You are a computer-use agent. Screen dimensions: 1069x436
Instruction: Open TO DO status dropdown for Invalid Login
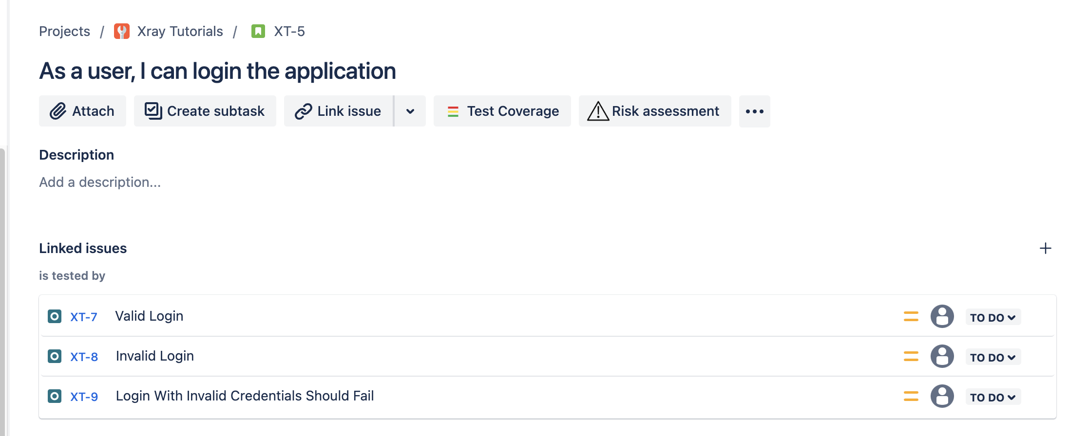[993, 357]
